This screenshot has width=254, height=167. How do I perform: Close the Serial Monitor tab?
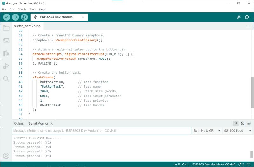pyautogui.click(x=52, y=124)
